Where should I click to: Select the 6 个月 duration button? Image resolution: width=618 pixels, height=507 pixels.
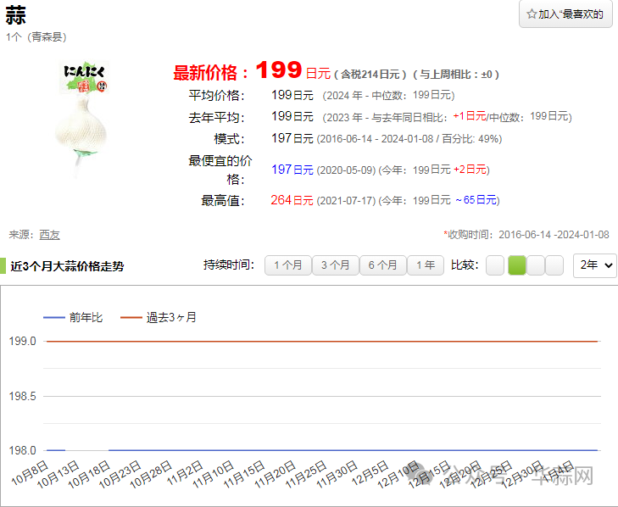click(x=382, y=265)
